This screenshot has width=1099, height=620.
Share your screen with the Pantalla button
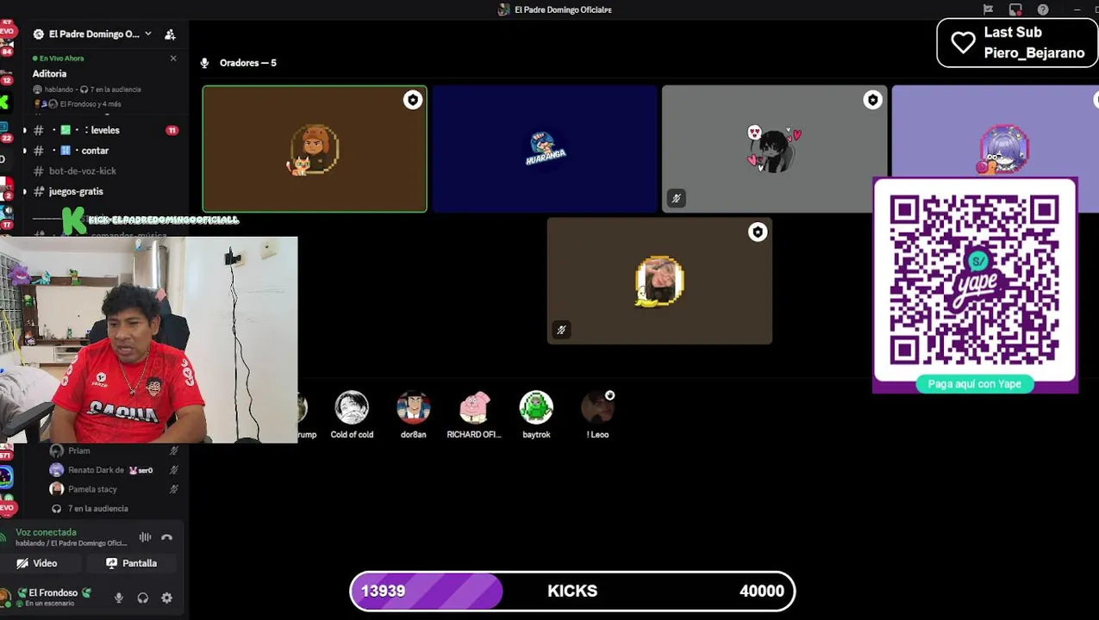click(x=131, y=563)
